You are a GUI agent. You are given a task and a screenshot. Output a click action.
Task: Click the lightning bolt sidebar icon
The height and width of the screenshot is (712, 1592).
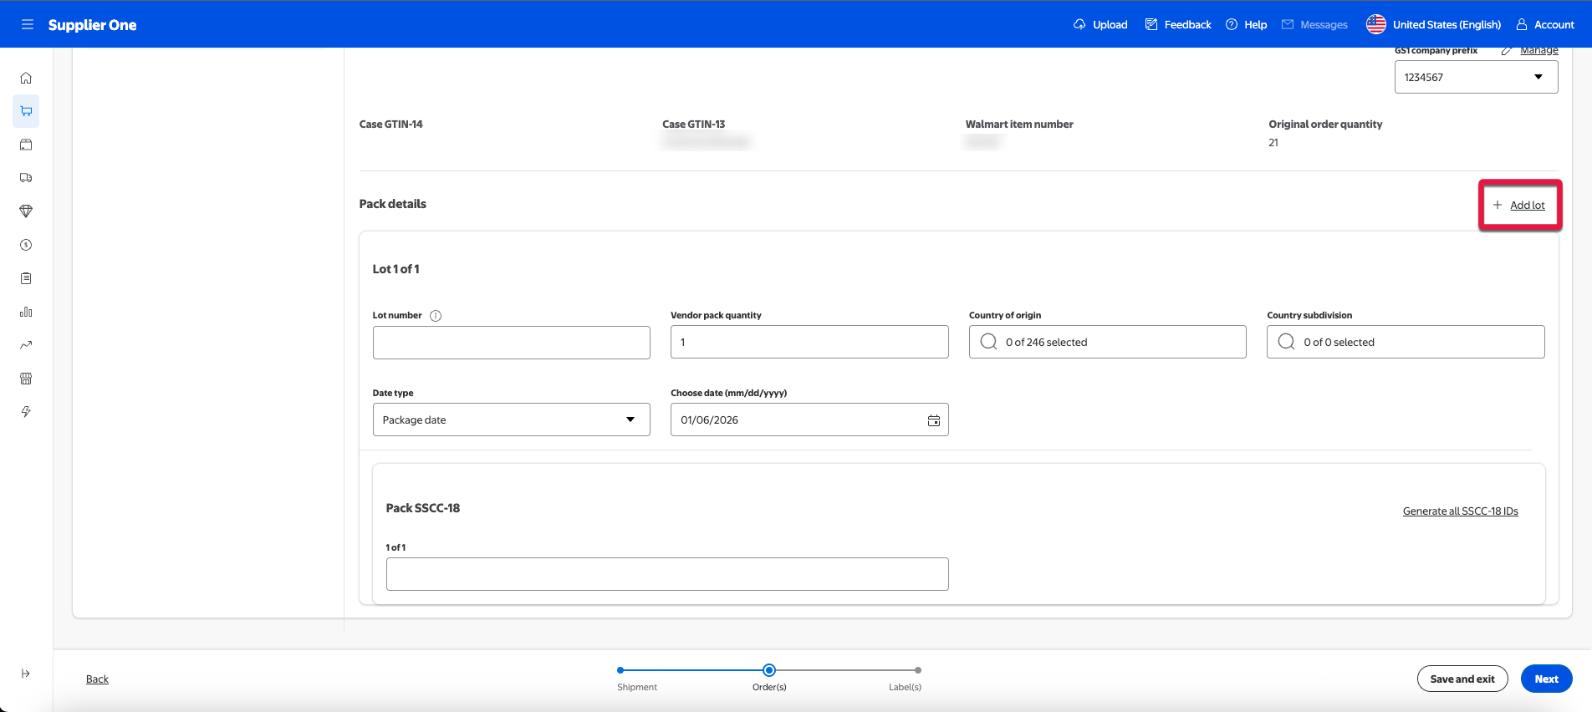(x=26, y=412)
